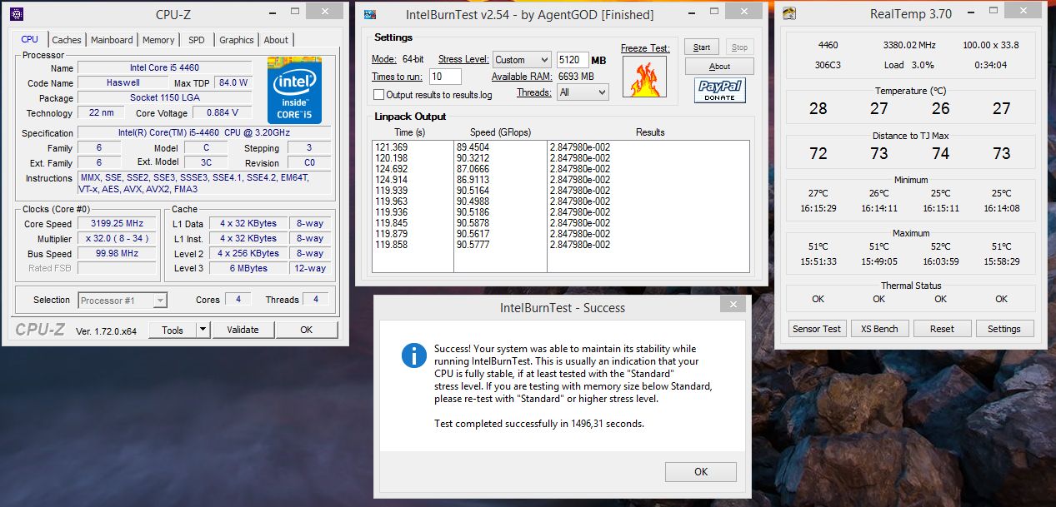Screen dimensions: 1056x507
Task: Open RealTemp Settings
Action: (x=1004, y=329)
